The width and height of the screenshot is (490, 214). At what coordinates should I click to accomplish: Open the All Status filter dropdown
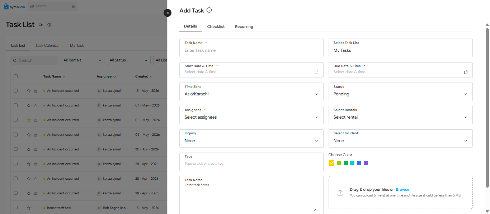click(x=129, y=60)
